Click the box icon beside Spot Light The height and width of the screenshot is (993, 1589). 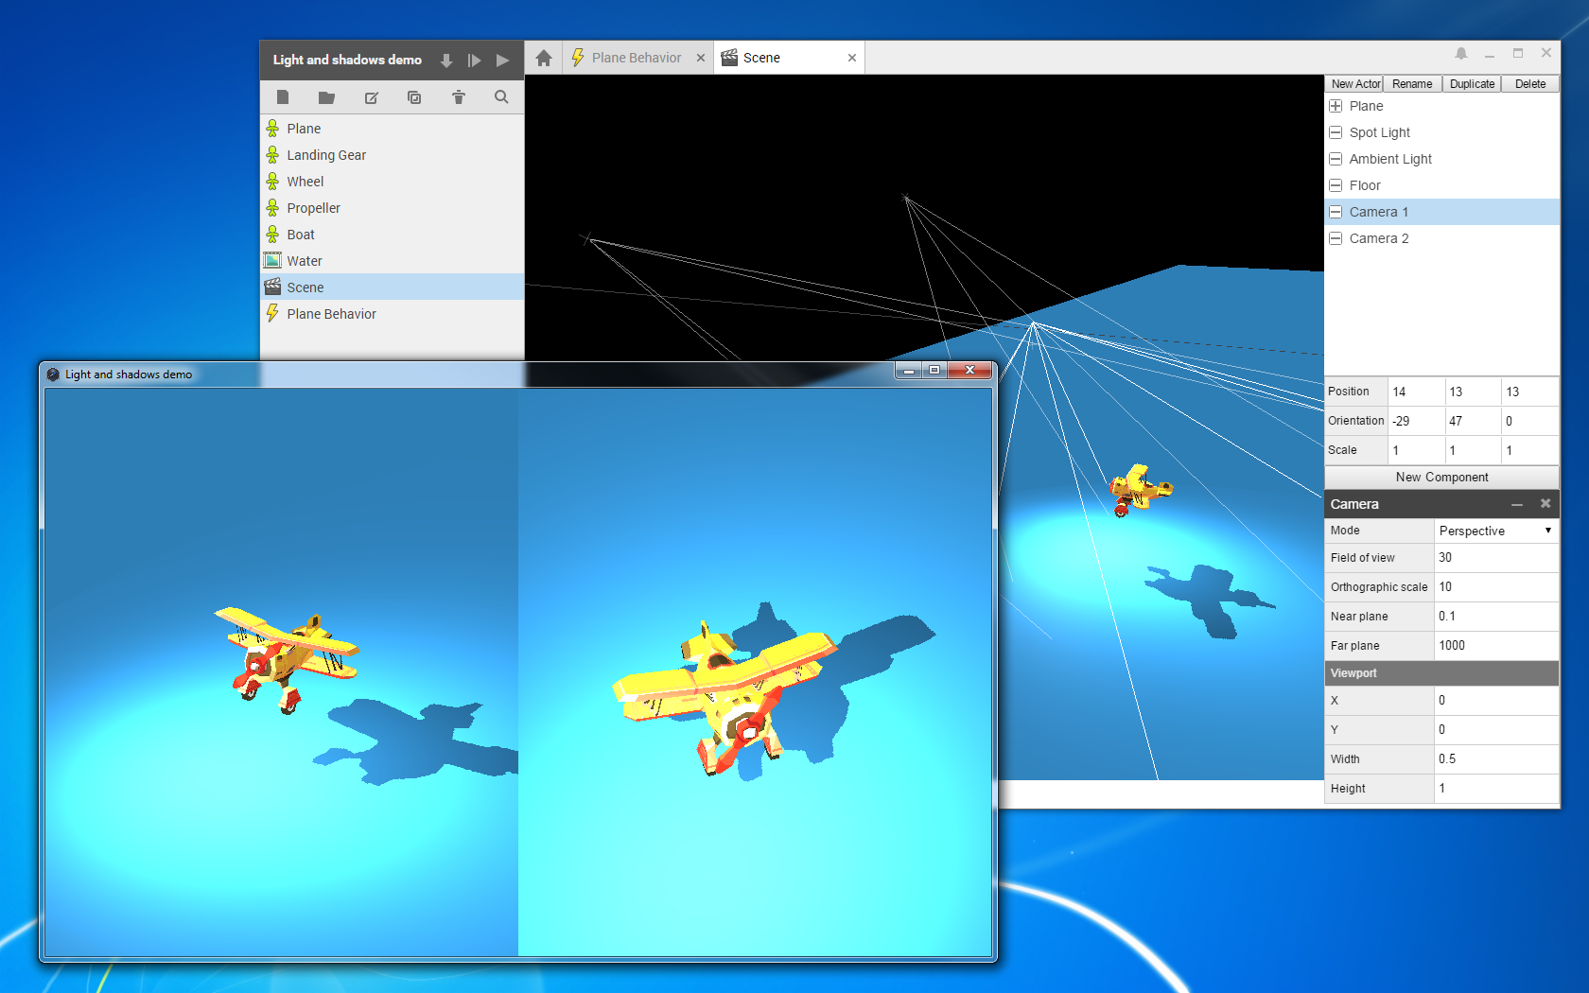(x=1336, y=132)
